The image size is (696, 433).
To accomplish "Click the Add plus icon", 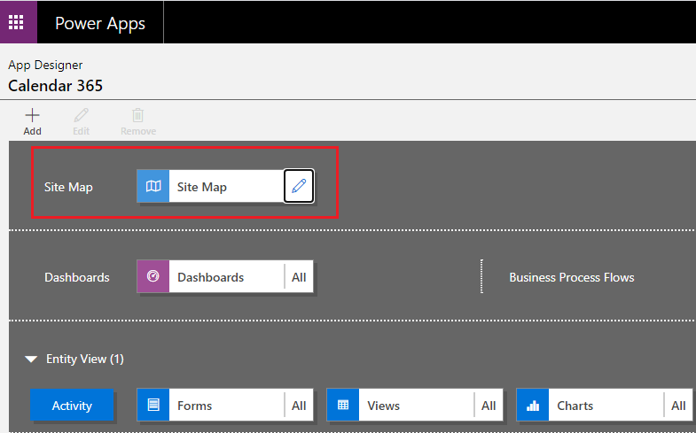I will pos(32,115).
